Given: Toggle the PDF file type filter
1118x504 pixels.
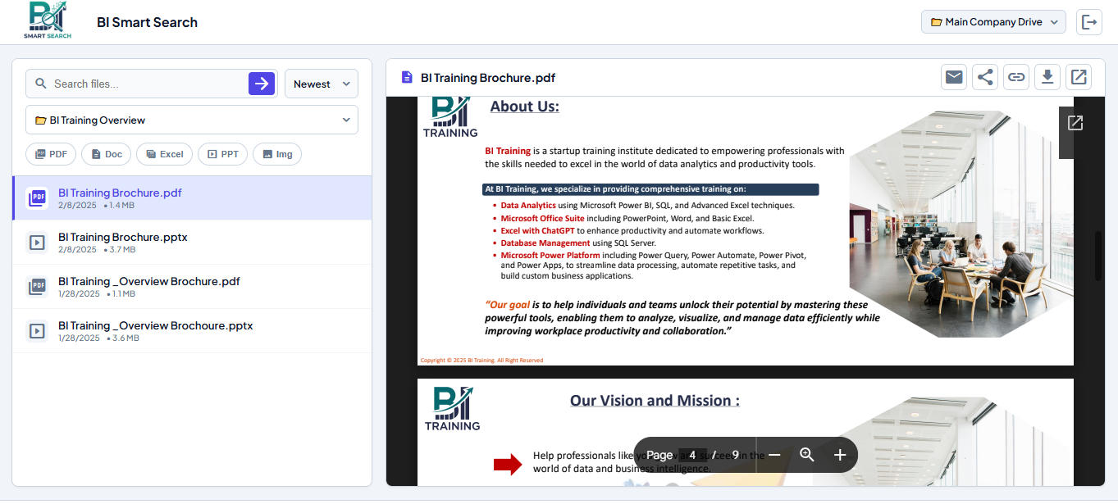Looking at the screenshot, I should [51, 154].
